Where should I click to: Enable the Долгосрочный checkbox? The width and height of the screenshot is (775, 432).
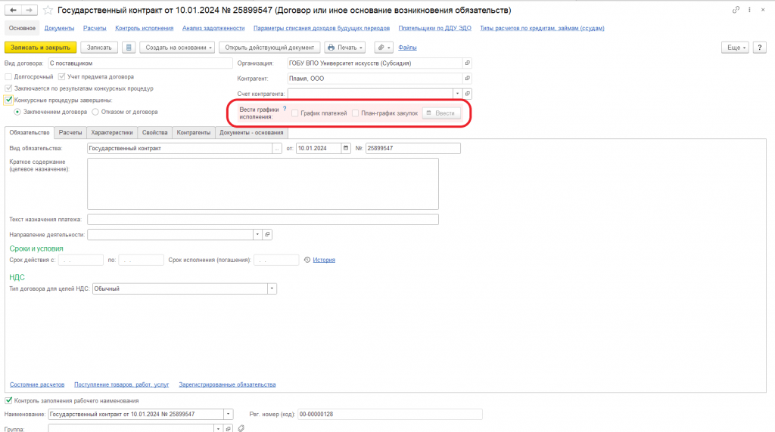8,77
